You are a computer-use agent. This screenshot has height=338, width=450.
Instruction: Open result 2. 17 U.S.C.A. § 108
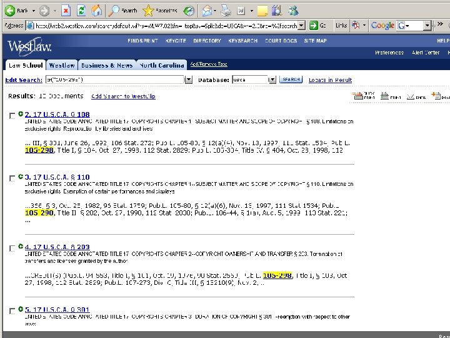tap(57, 115)
